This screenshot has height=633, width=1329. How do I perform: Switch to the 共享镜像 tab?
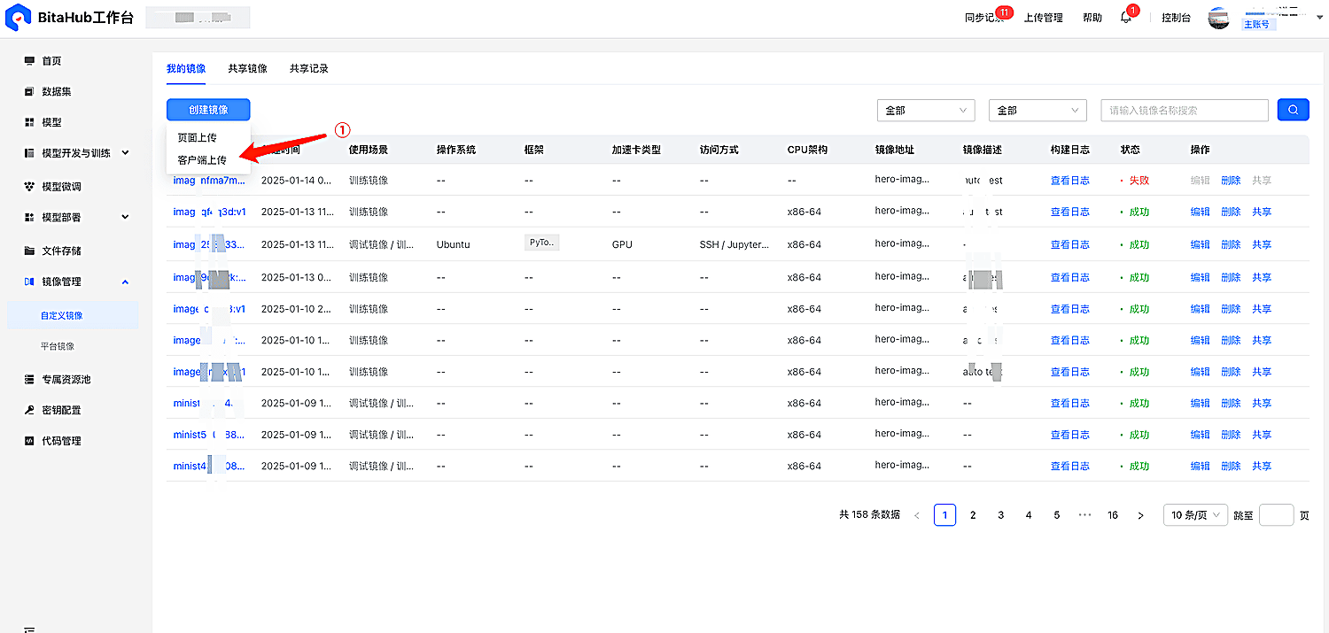click(247, 68)
